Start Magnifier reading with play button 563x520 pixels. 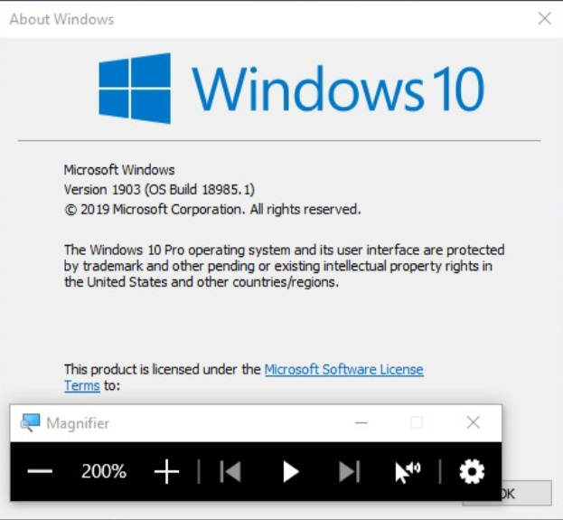291,471
